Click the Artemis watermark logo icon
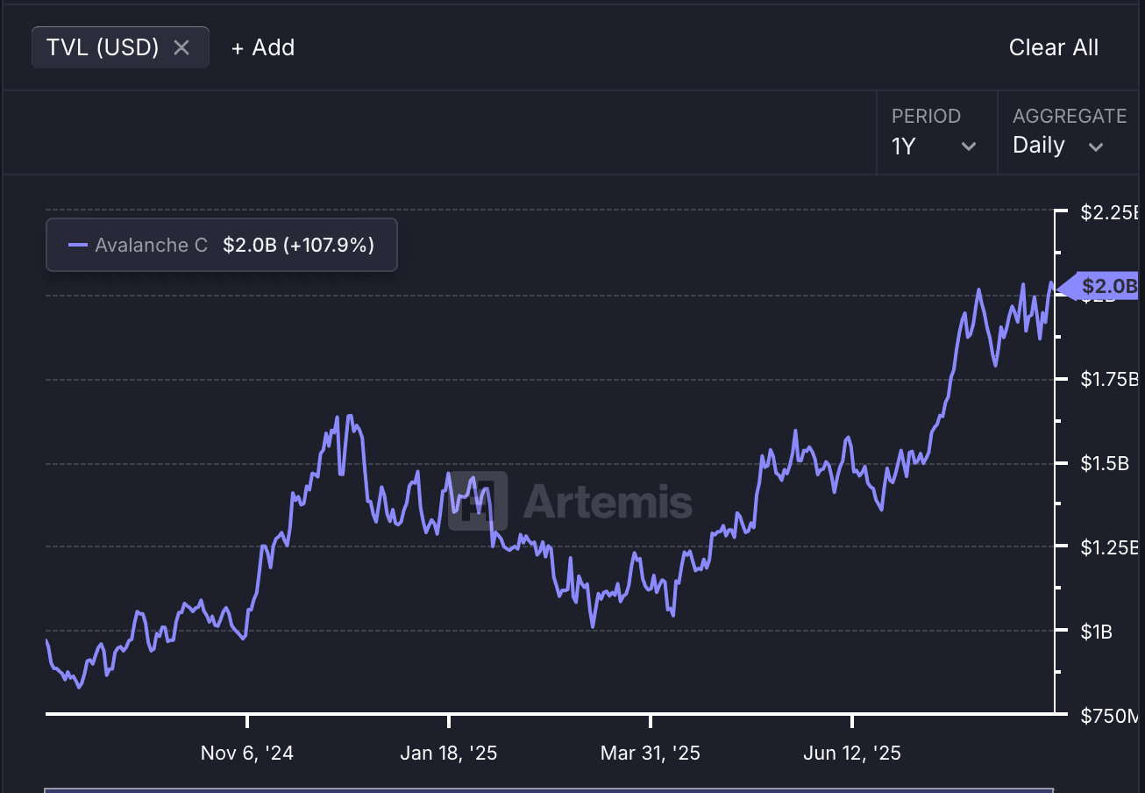 pos(478,502)
